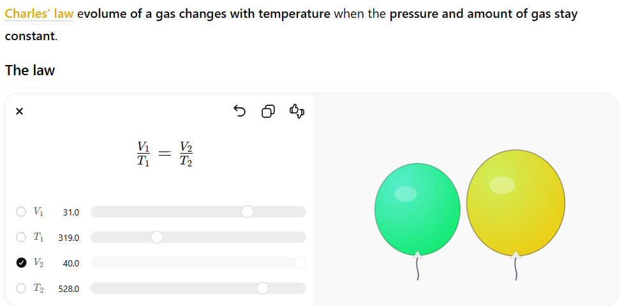Select the T1 radio button
The image size is (622, 306).
click(x=21, y=237)
